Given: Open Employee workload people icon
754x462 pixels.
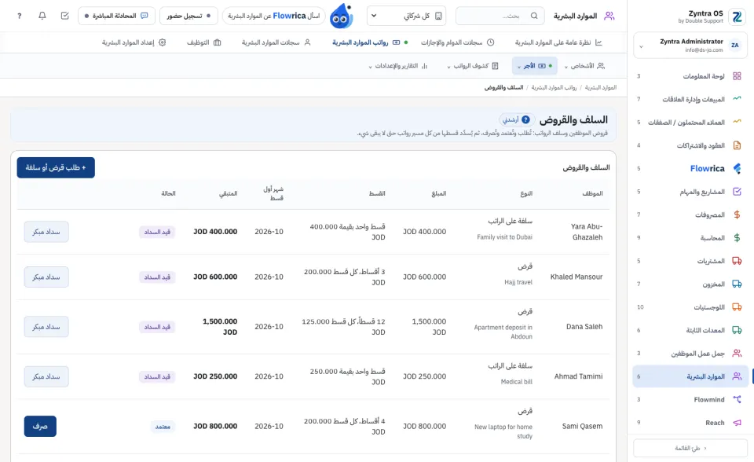Looking at the screenshot, I should [737, 354].
